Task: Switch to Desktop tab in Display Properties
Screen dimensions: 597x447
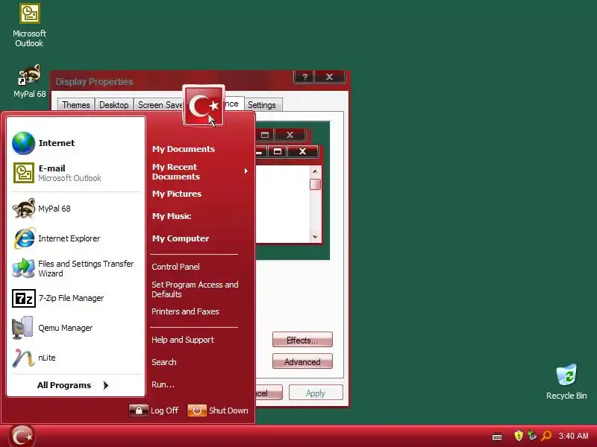Action: (x=114, y=105)
